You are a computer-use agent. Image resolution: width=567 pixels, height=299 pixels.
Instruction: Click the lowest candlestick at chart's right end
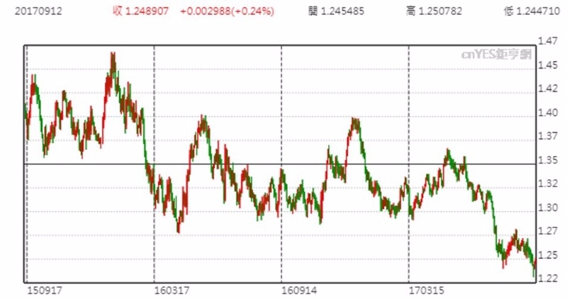534,269
